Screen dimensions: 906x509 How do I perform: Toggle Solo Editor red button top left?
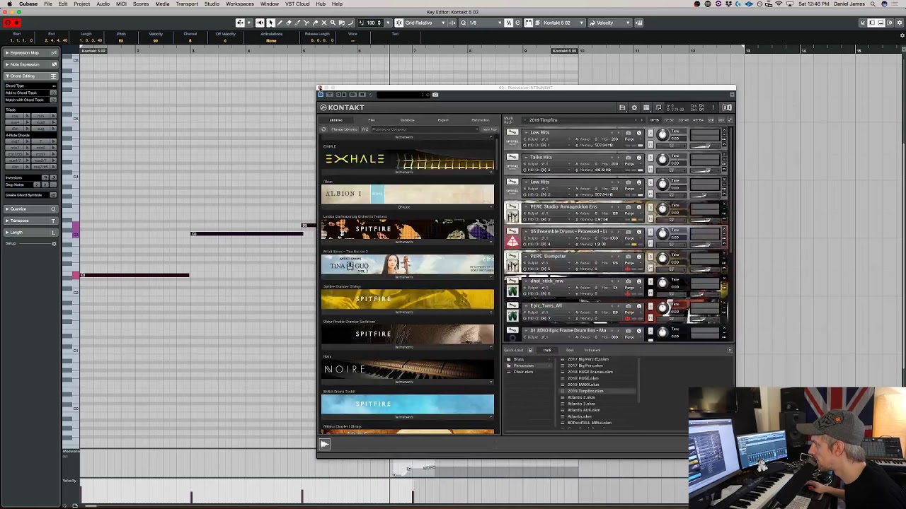pyautogui.click(x=8, y=23)
